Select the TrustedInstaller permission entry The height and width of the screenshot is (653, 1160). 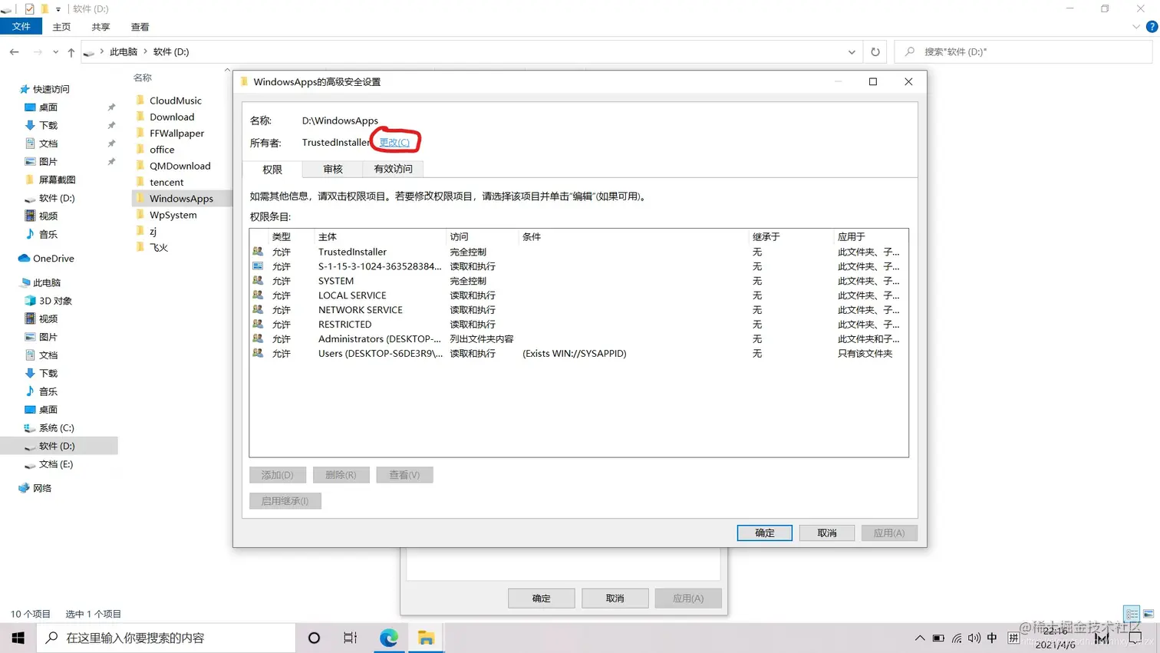(578, 252)
